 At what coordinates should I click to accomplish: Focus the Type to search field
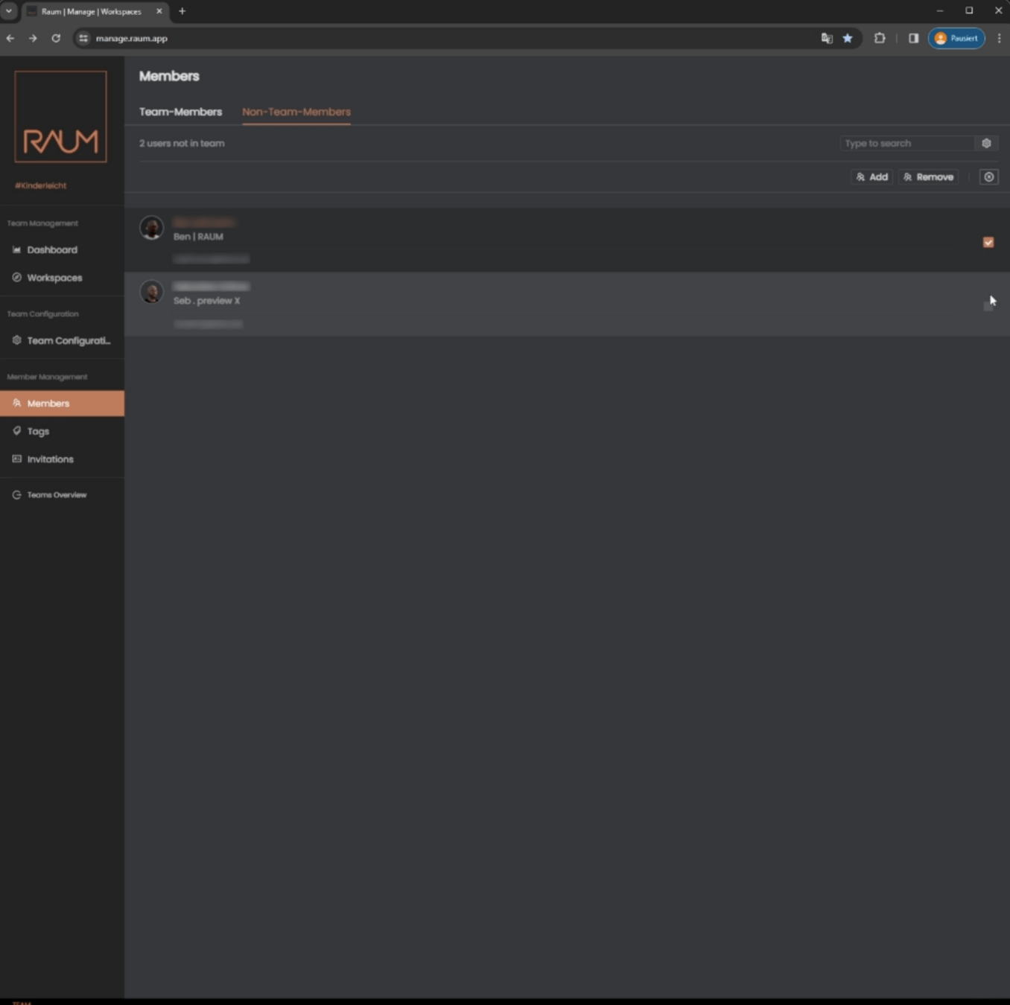pyautogui.click(x=908, y=144)
